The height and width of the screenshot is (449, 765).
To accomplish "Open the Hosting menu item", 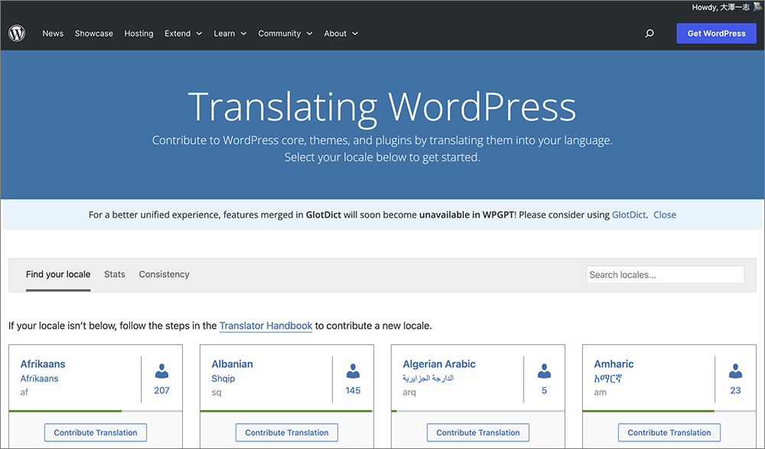I will 138,33.
